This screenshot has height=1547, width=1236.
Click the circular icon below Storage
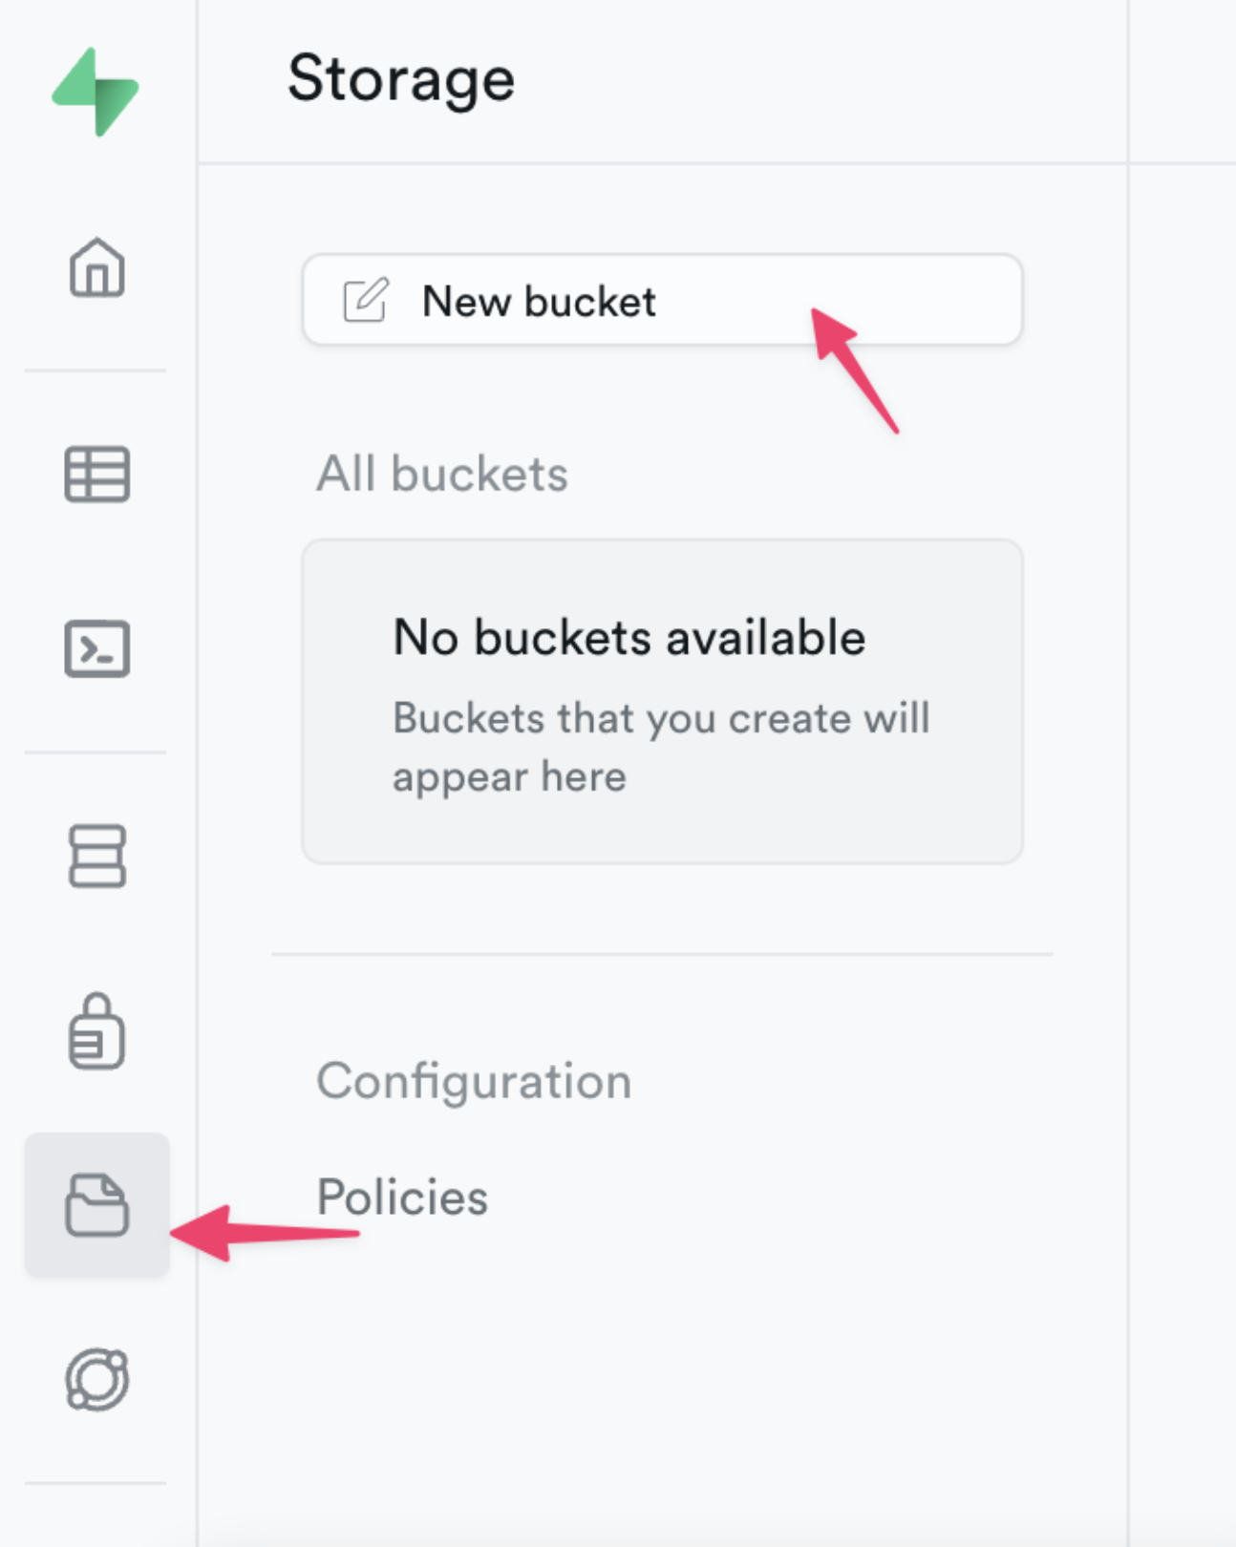96,1379
